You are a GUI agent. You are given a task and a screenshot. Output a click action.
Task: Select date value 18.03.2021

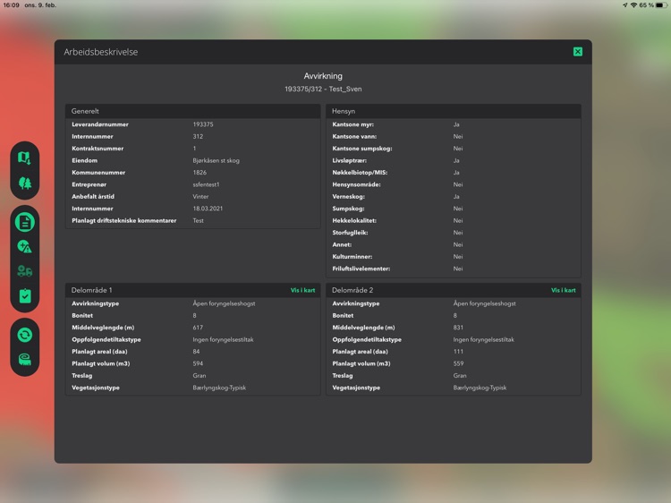pyautogui.click(x=208, y=209)
